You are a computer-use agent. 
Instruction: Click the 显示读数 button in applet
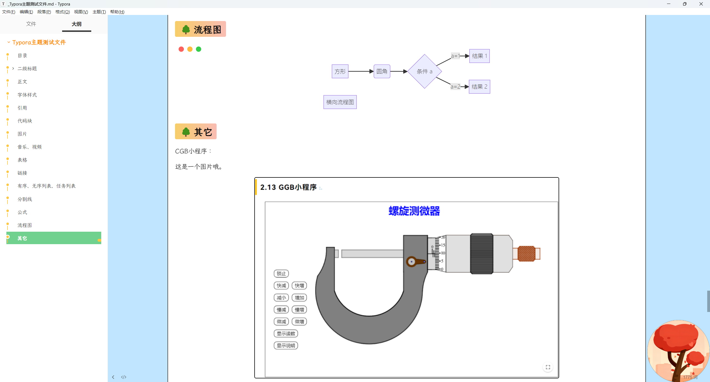(x=286, y=334)
